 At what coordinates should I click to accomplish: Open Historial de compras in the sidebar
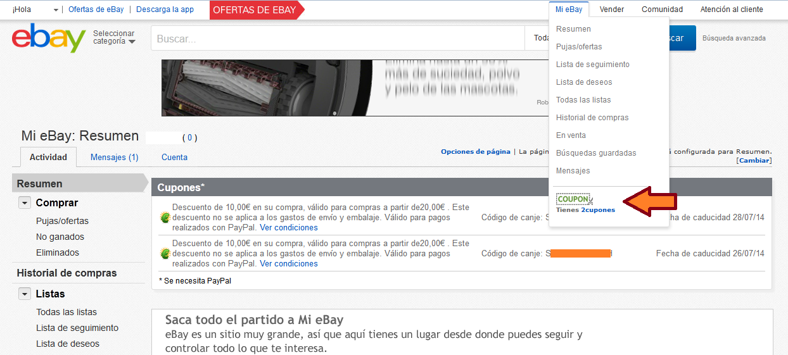pyautogui.click(x=67, y=273)
